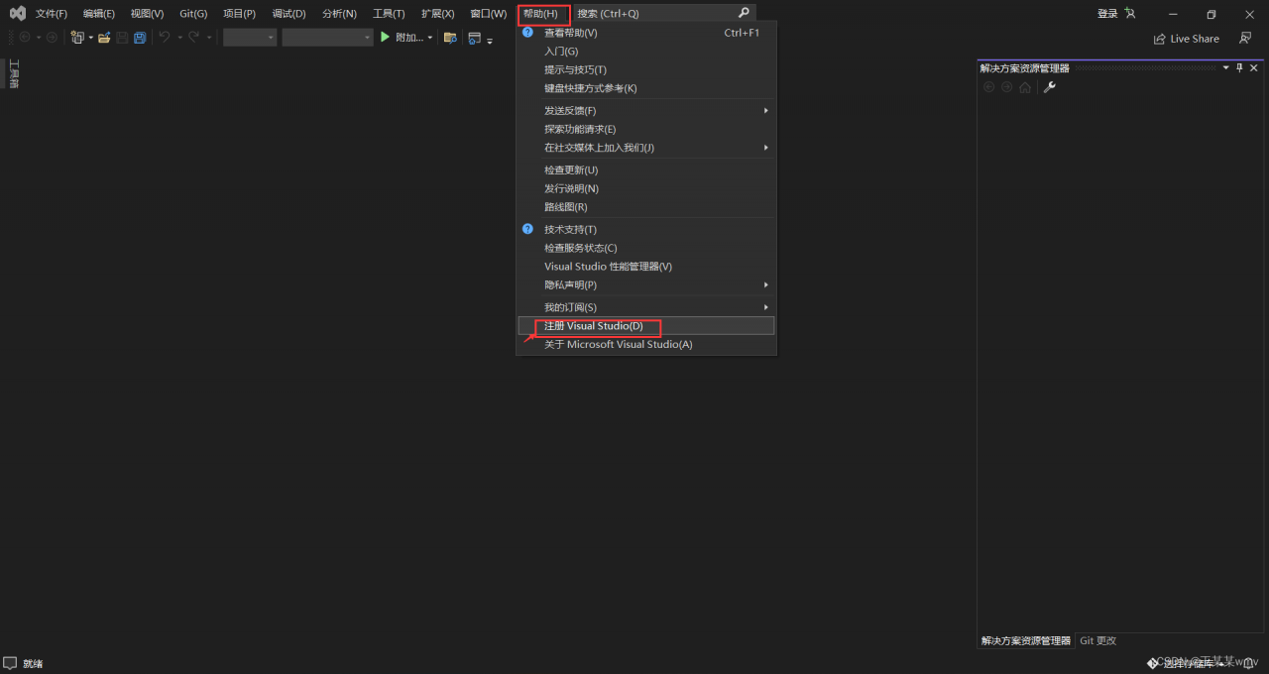Viewport: 1269px width, 674px height.
Task: Select 发行说明(N) menu entry
Action: [646, 188]
